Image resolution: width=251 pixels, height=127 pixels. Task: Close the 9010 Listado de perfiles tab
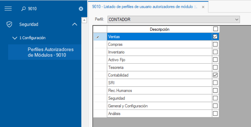(203, 7)
